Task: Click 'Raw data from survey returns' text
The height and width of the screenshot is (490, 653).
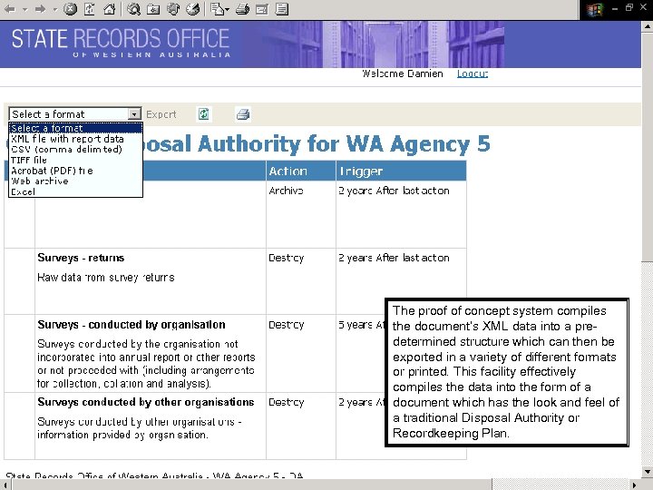Action: tap(106, 278)
